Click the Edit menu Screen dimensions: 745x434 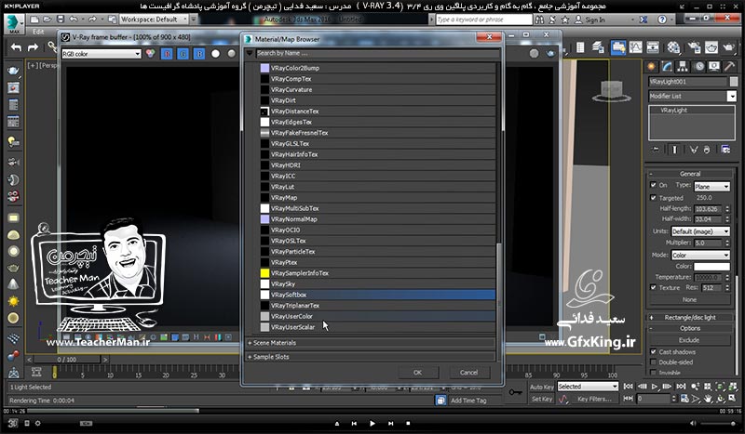tap(38, 32)
